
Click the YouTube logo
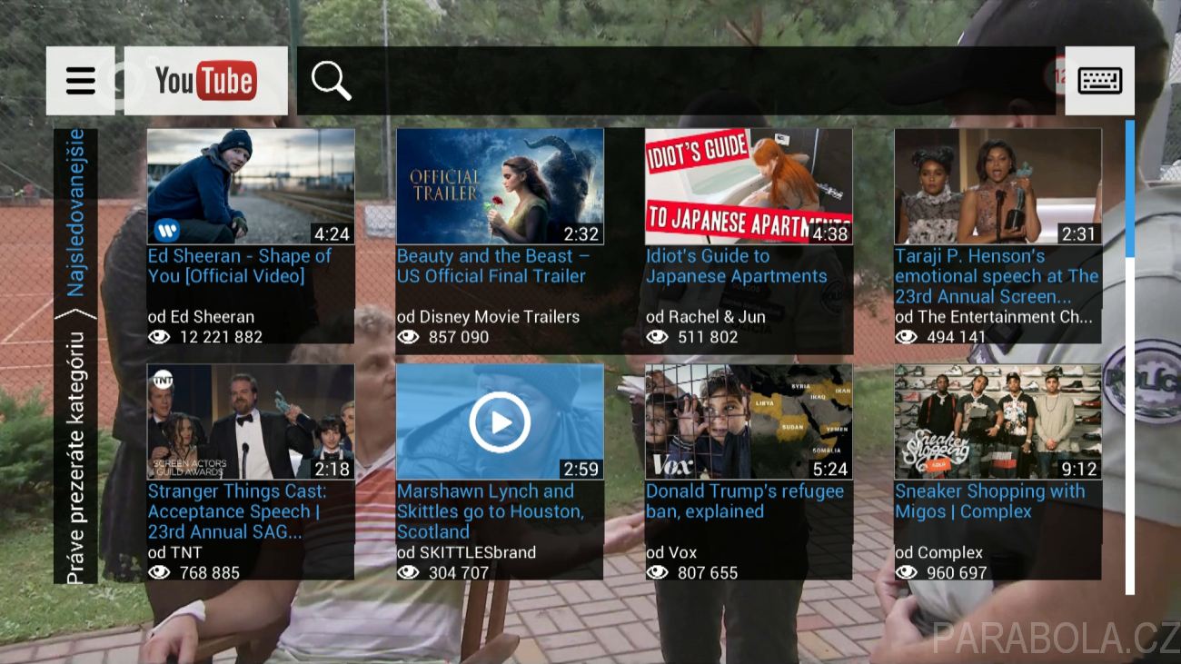tap(206, 81)
